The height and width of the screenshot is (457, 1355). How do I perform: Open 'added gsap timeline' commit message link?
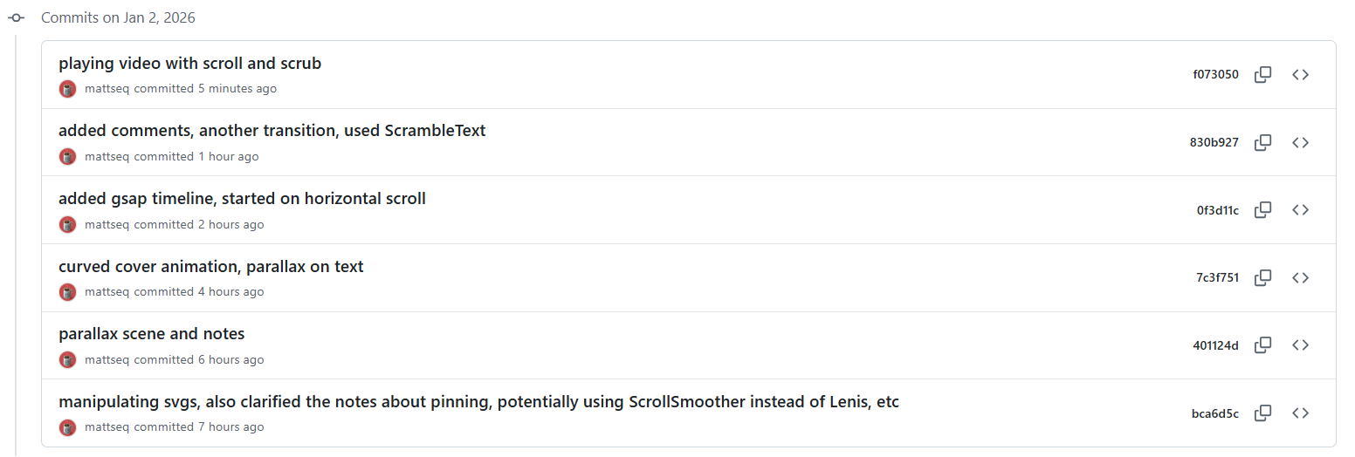pos(242,199)
